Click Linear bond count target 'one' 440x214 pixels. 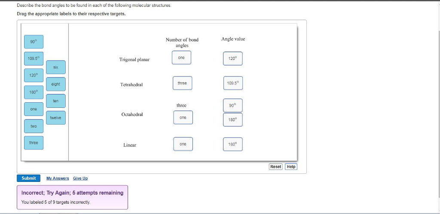point(183,144)
